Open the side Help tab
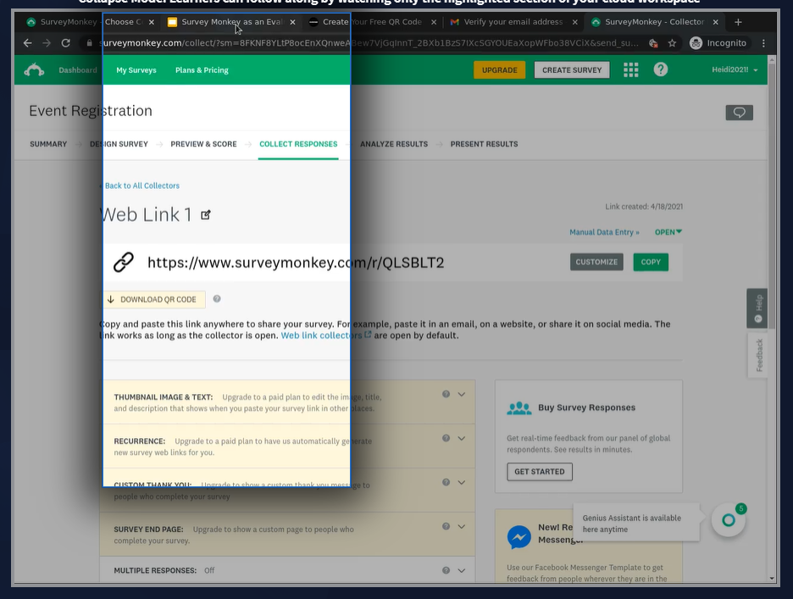This screenshot has width=793, height=599. click(757, 308)
